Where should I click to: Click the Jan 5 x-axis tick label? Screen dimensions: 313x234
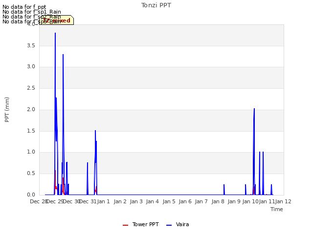pos(169,201)
